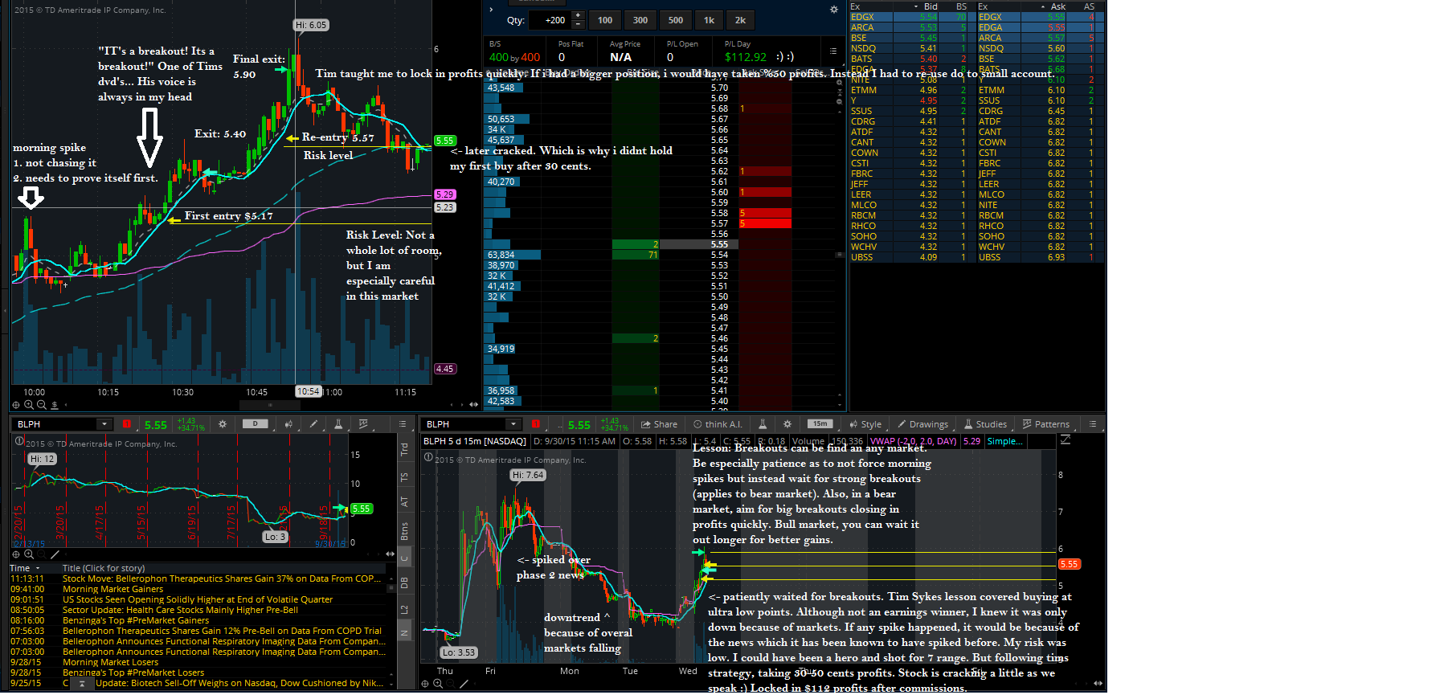Open the D timeframe selector on left chart
The image size is (1448, 695).
click(256, 423)
